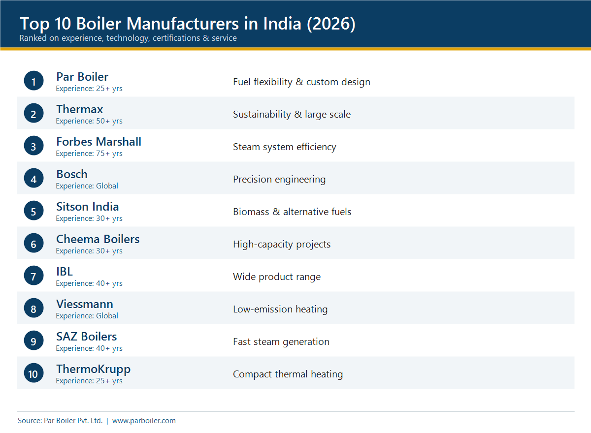
Task: Click the rank 9 number badge
Action: pos(33,341)
